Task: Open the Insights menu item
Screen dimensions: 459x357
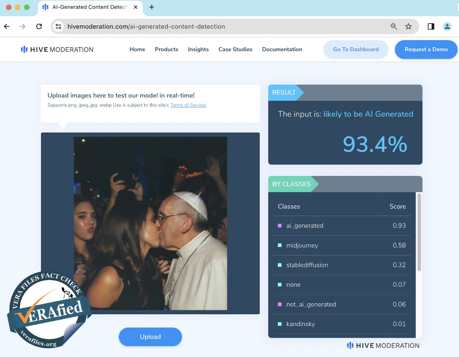Action: [198, 49]
